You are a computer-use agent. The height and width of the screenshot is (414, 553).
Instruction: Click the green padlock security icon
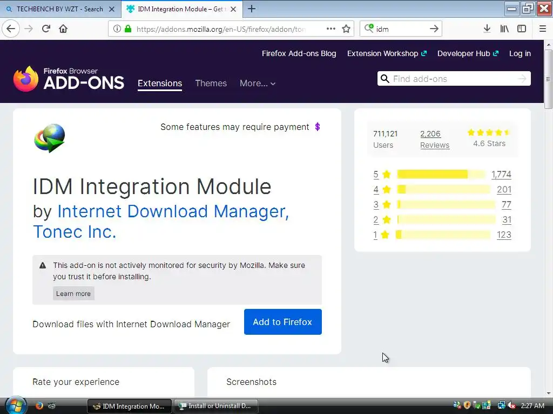click(x=127, y=29)
